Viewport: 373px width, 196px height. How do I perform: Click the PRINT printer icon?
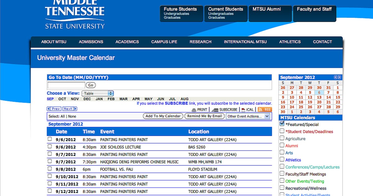(x=194, y=110)
